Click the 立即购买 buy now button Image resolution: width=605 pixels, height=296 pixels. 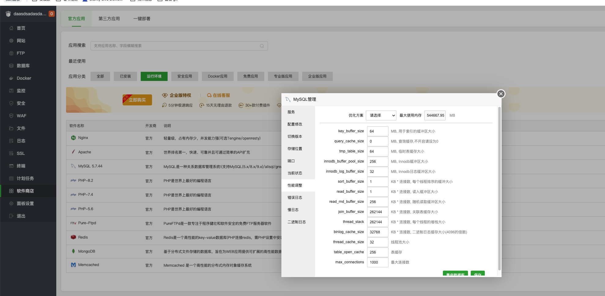click(x=137, y=100)
